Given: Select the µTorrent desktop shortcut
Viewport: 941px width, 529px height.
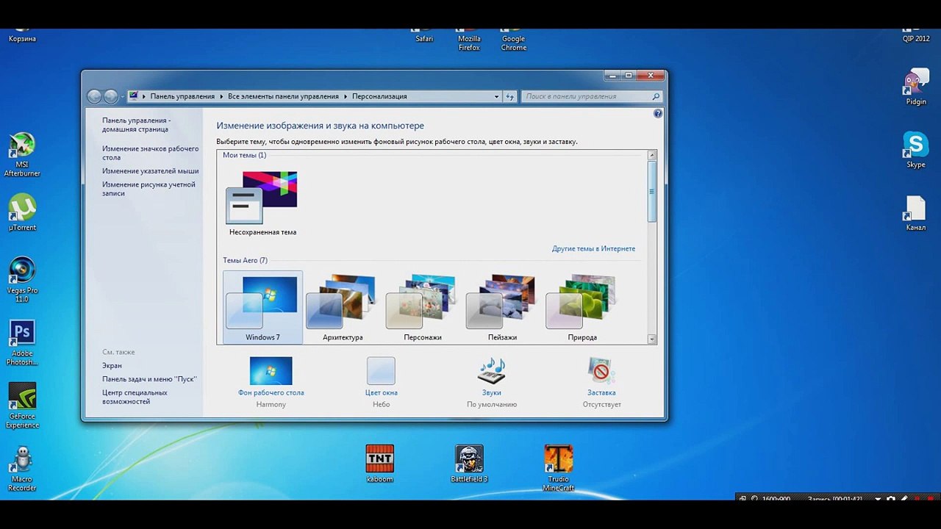Looking at the screenshot, I should [22, 208].
